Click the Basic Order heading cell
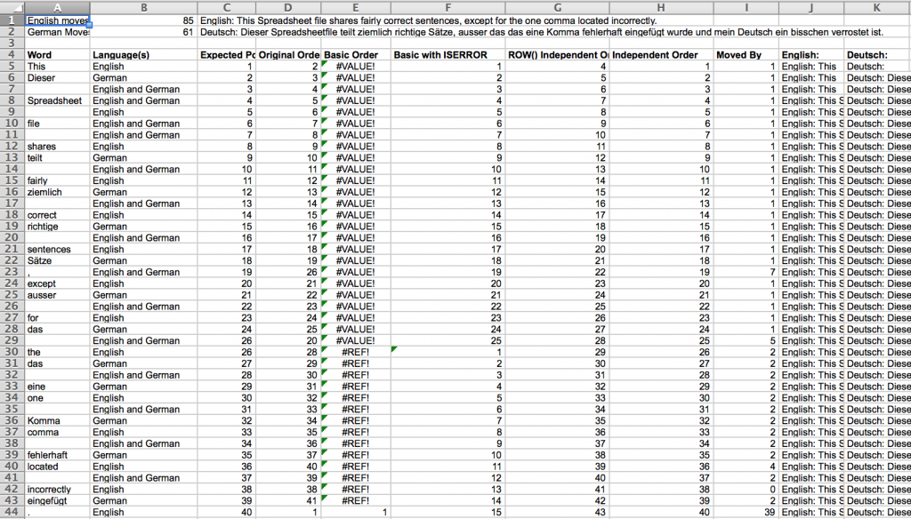Image resolution: width=911 pixels, height=519 pixels. point(356,55)
